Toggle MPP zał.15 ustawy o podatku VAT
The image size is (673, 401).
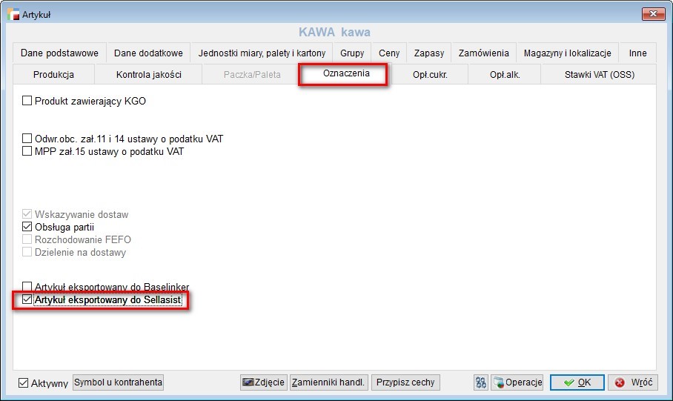coord(27,151)
